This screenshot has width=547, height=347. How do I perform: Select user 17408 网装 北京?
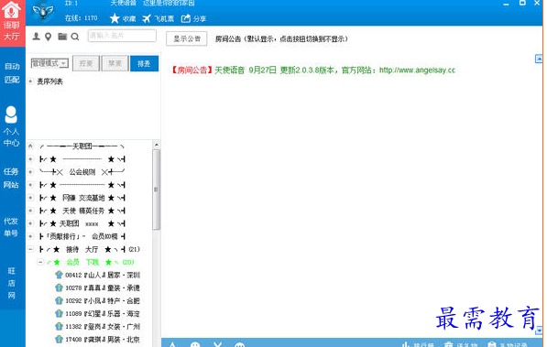click(x=103, y=340)
